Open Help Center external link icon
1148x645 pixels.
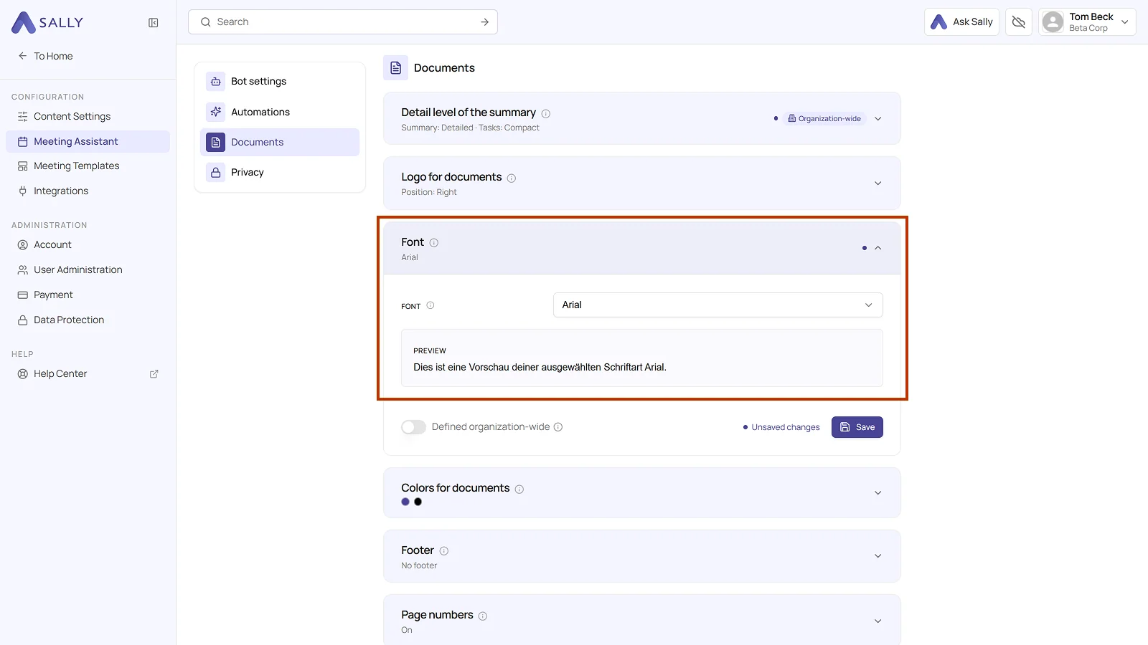pyautogui.click(x=154, y=374)
